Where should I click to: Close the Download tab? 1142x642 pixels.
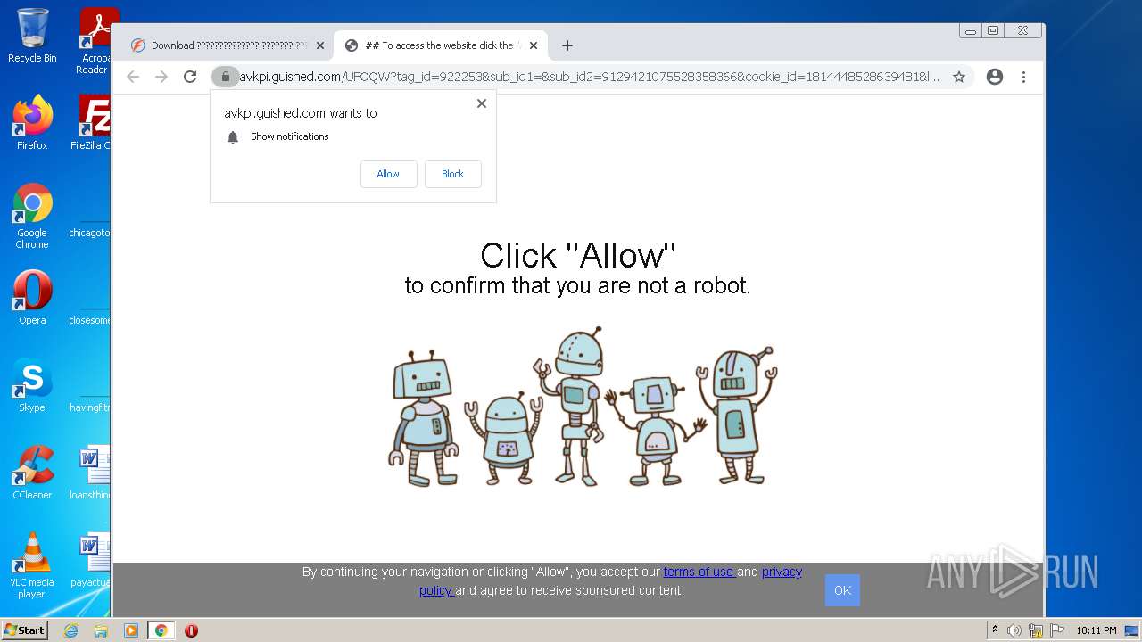tap(320, 45)
